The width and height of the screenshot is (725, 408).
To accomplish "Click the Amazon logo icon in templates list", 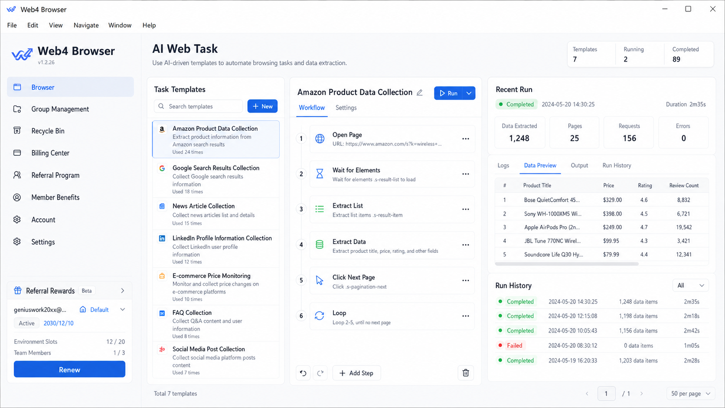I will (x=162, y=129).
